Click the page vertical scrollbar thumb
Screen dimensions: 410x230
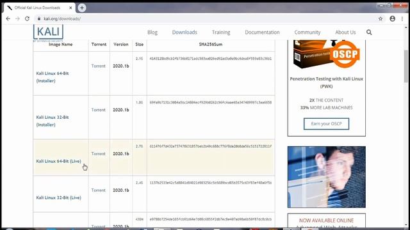click(x=406, y=66)
